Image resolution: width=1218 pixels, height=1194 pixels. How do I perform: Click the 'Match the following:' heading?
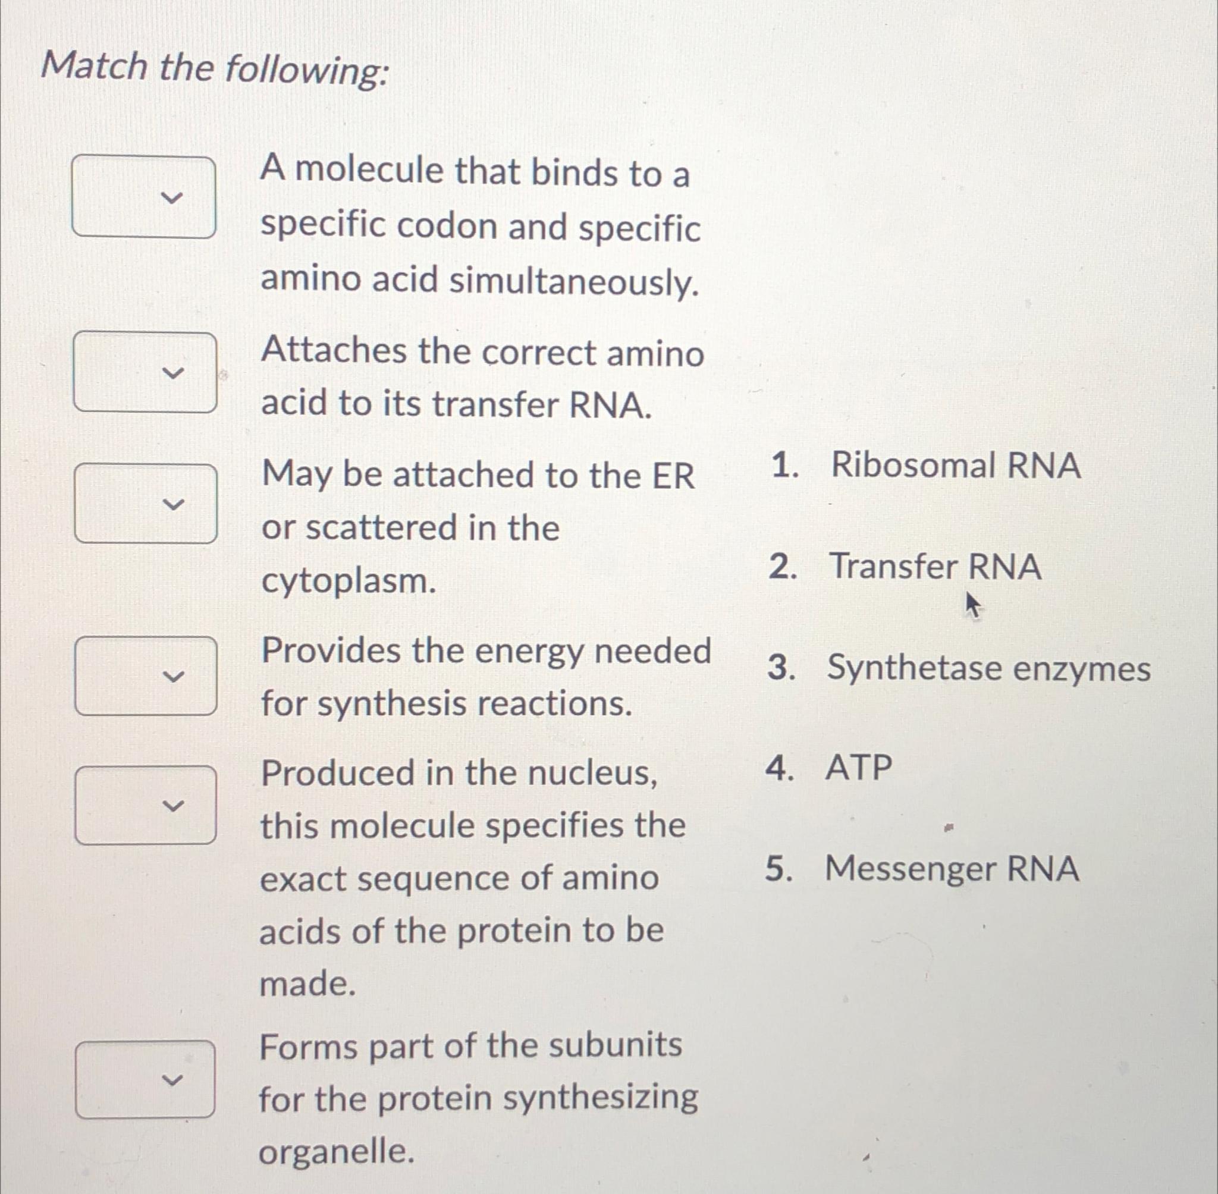click(215, 67)
